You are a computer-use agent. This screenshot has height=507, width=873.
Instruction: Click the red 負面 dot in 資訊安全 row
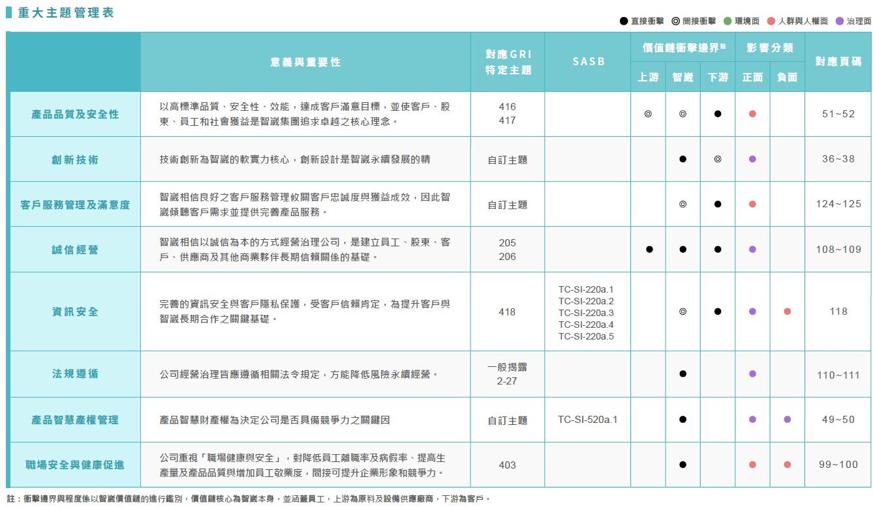(788, 311)
